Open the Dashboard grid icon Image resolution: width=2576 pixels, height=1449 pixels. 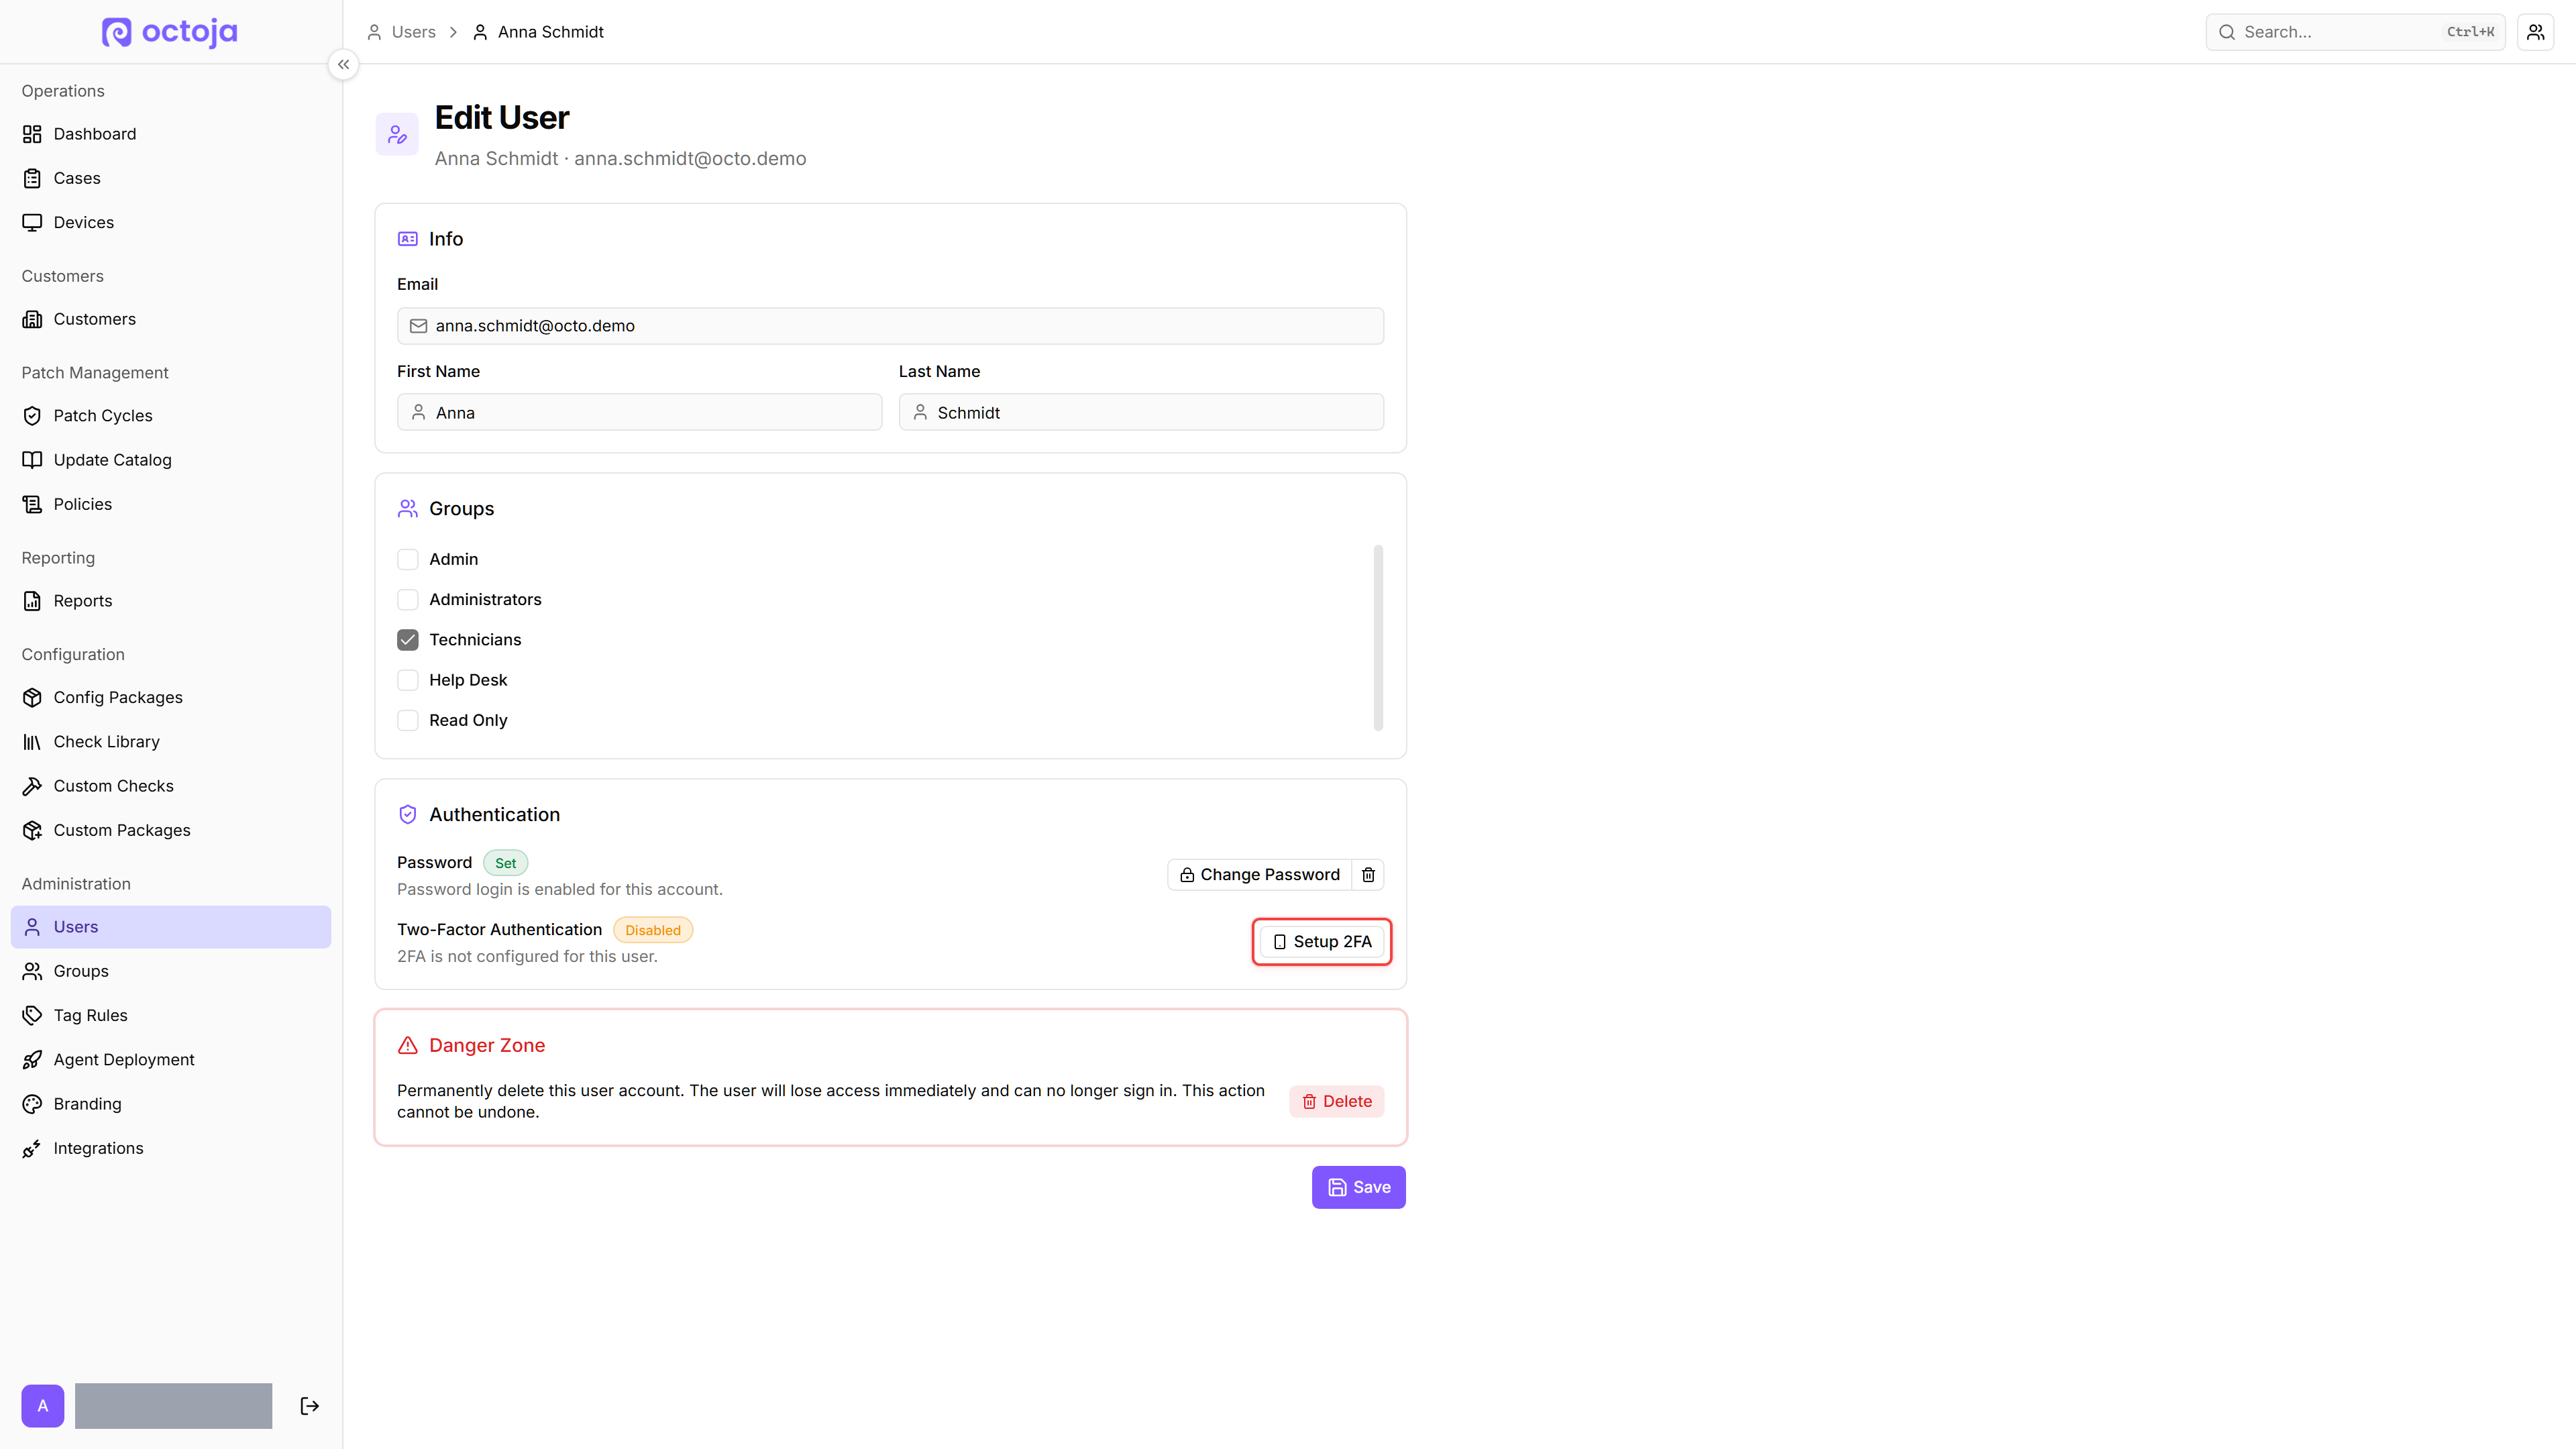32,134
